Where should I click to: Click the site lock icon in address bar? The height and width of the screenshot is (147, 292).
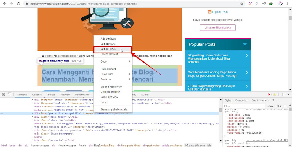click(27, 4)
